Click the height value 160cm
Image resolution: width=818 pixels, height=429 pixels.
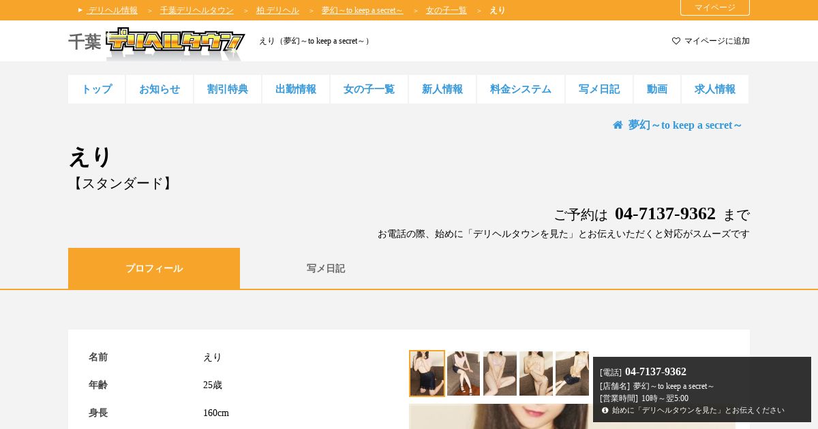(216, 413)
